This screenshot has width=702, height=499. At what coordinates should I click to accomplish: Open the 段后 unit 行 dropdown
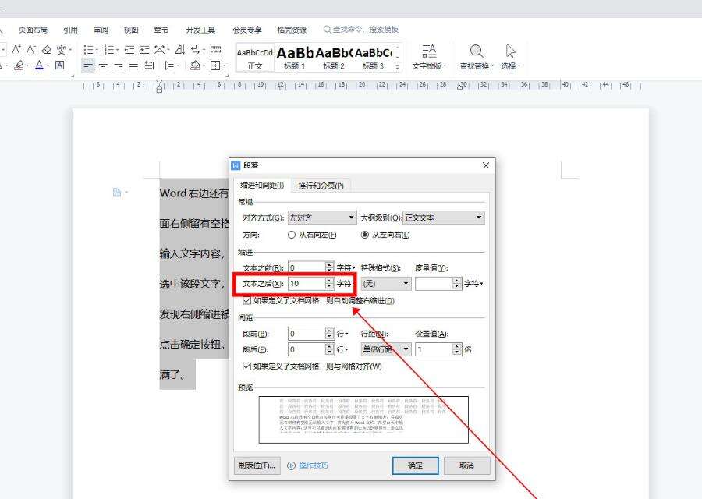click(x=342, y=349)
